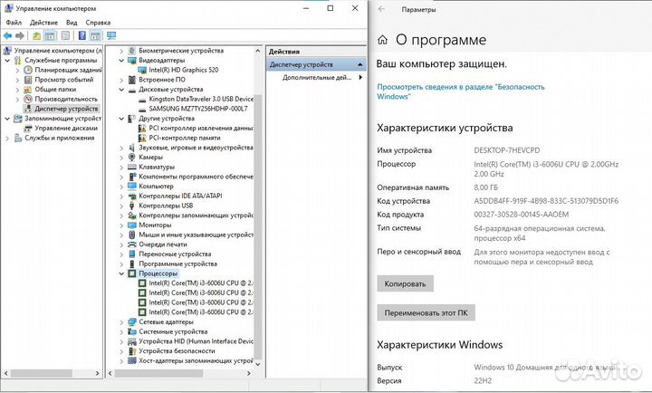
Task: Collapse the Служебные программы tree node
Action: pos(7,61)
